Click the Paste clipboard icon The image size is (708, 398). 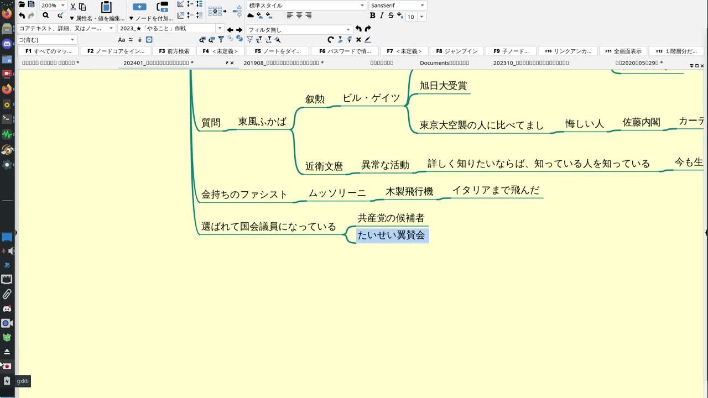click(x=106, y=7)
